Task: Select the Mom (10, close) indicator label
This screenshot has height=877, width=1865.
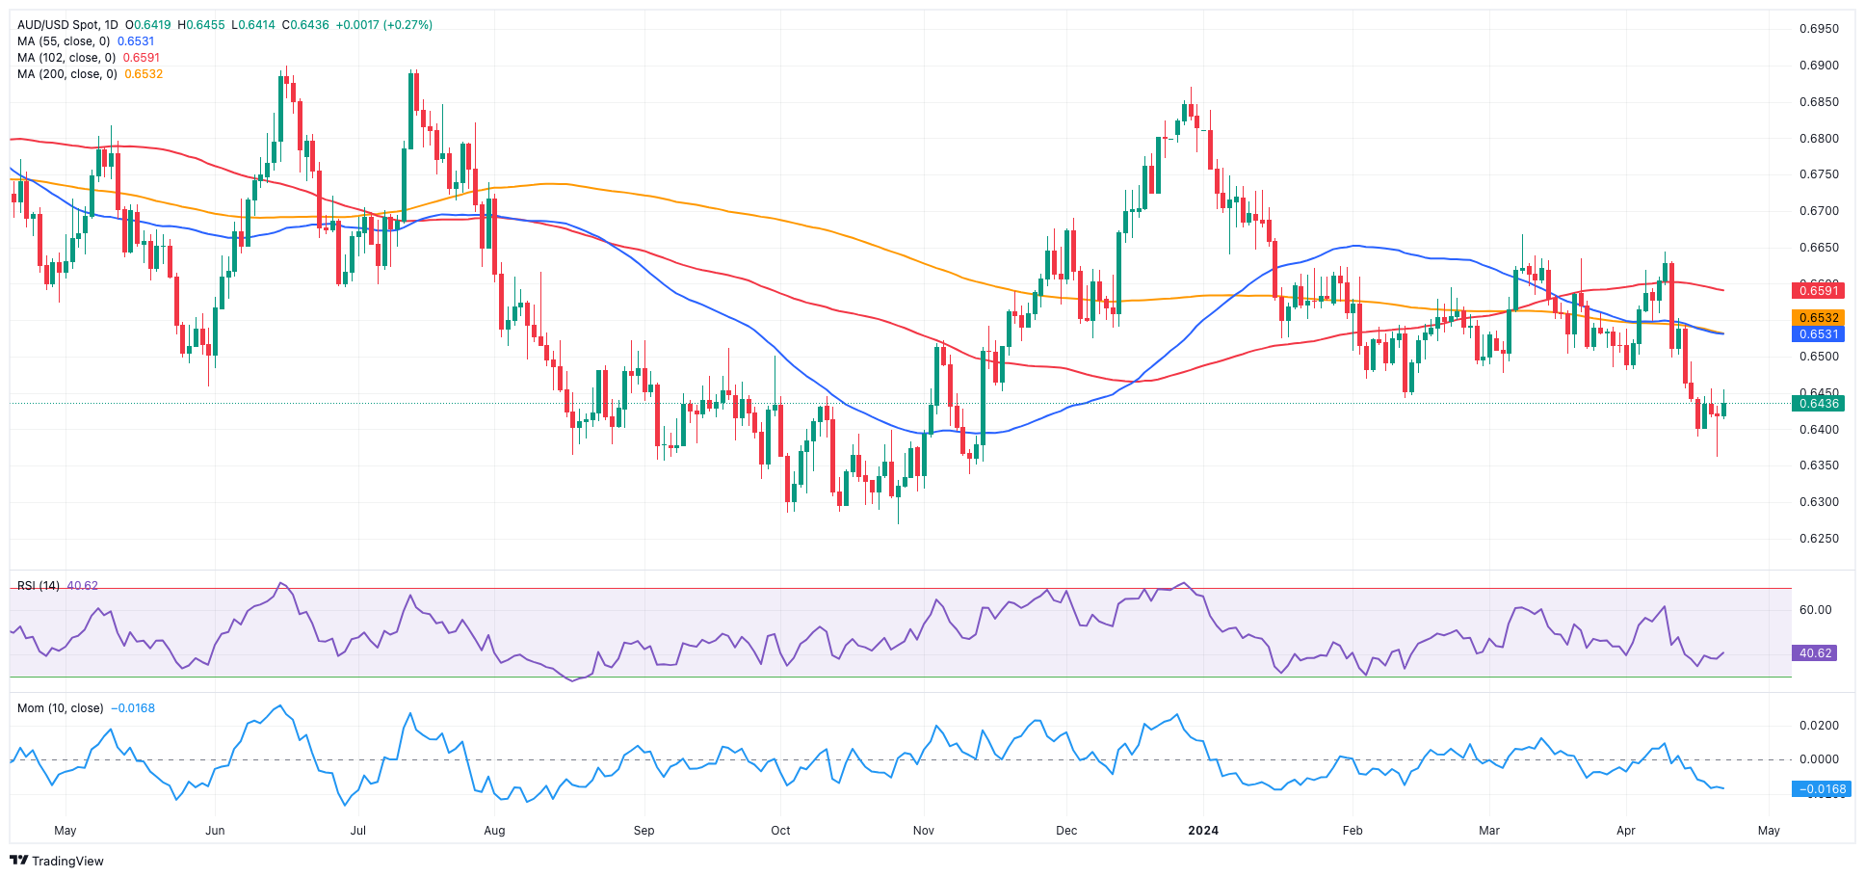Action: 60,708
